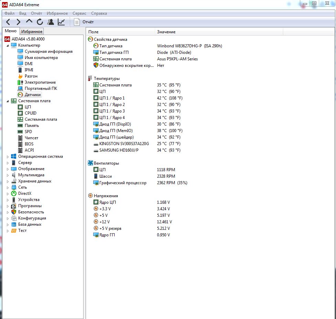Image resolution: width=336 pixels, height=319 pixels.
Task: Select the Обнаружено вскрытие корпуса row
Action: click(129, 66)
